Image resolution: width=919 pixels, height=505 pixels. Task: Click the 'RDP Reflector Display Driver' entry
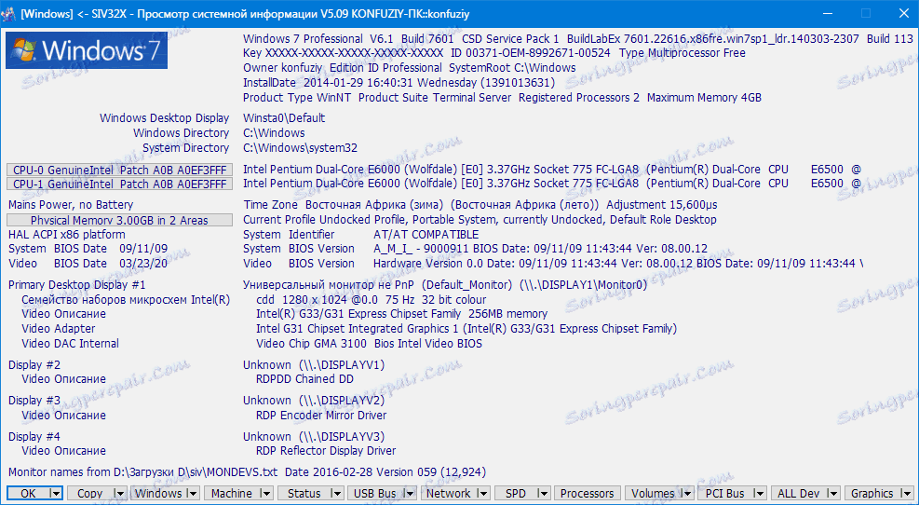(326, 451)
